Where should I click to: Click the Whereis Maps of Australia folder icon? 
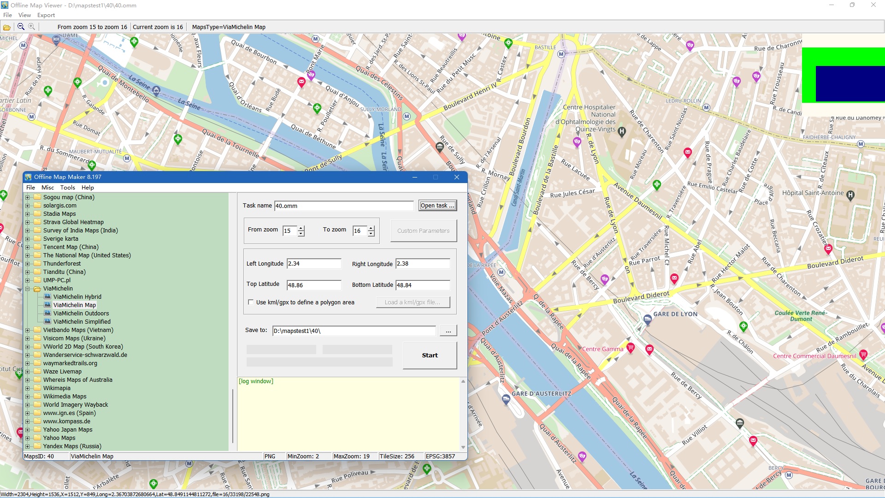pyautogui.click(x=37, y=380)
